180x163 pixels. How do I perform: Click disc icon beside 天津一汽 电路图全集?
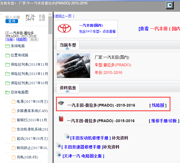58,155
